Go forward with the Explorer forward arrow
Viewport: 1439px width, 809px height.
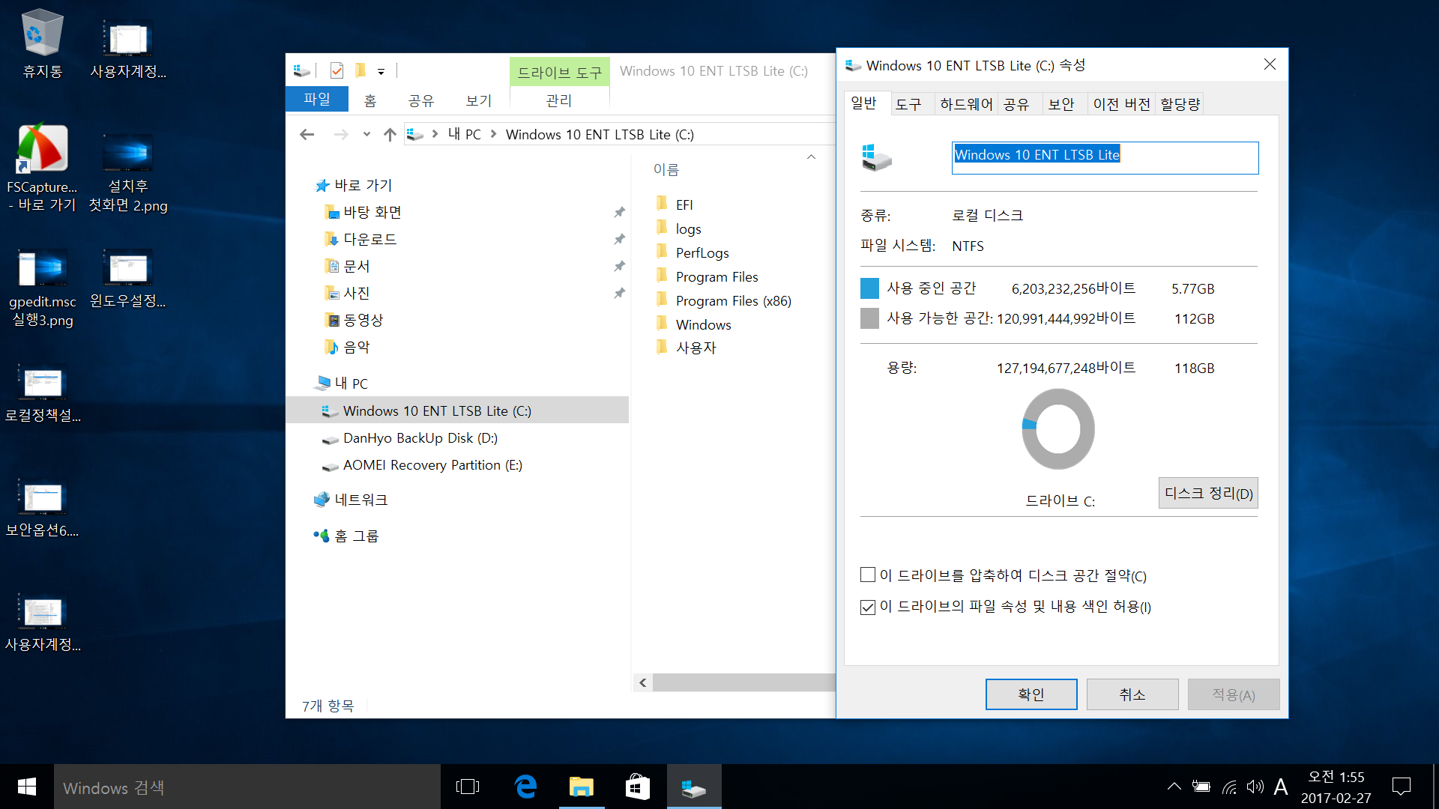[341, 134]
